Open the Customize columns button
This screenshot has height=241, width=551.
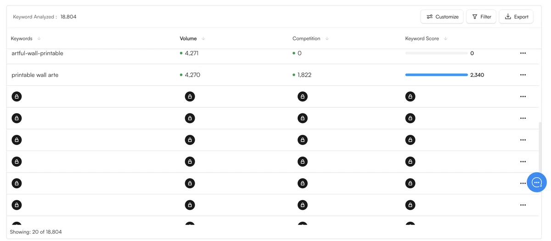point(442,17)
